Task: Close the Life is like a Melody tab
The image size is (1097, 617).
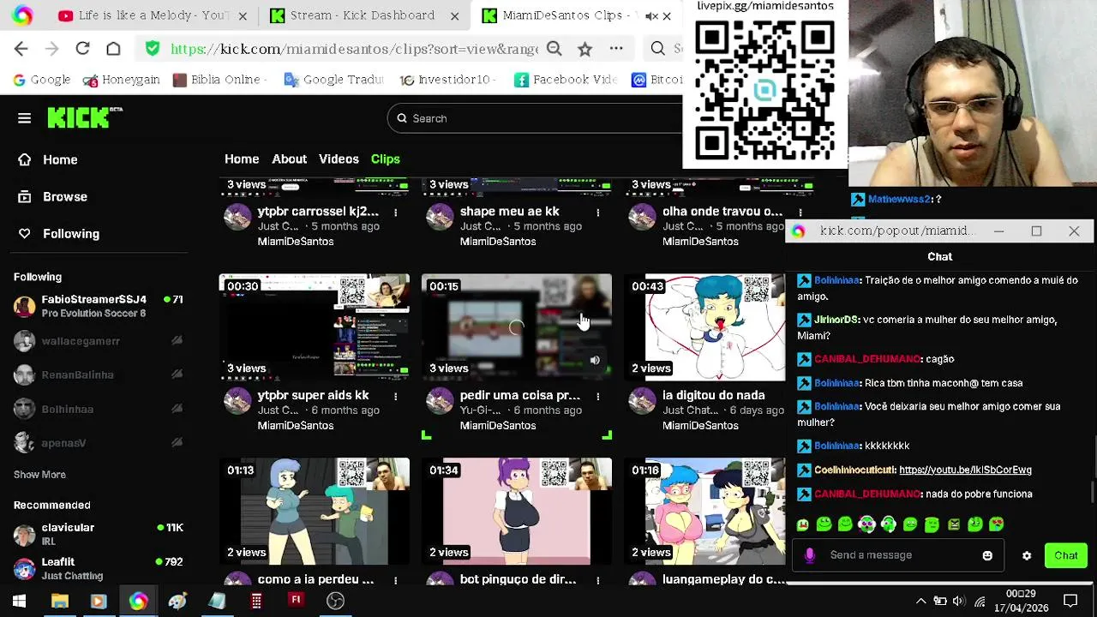Action: pos(243,15)
